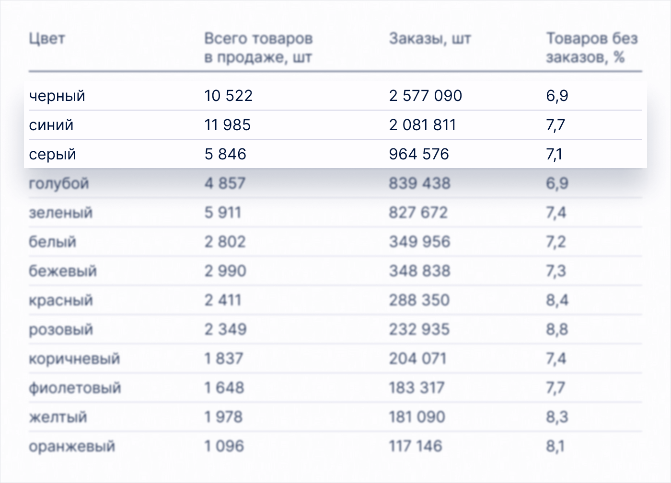Viewport: 671px width, 483px height.
Task: Click the 11 985 products cell
Action: pyautogui.click(x=227, y=125)
